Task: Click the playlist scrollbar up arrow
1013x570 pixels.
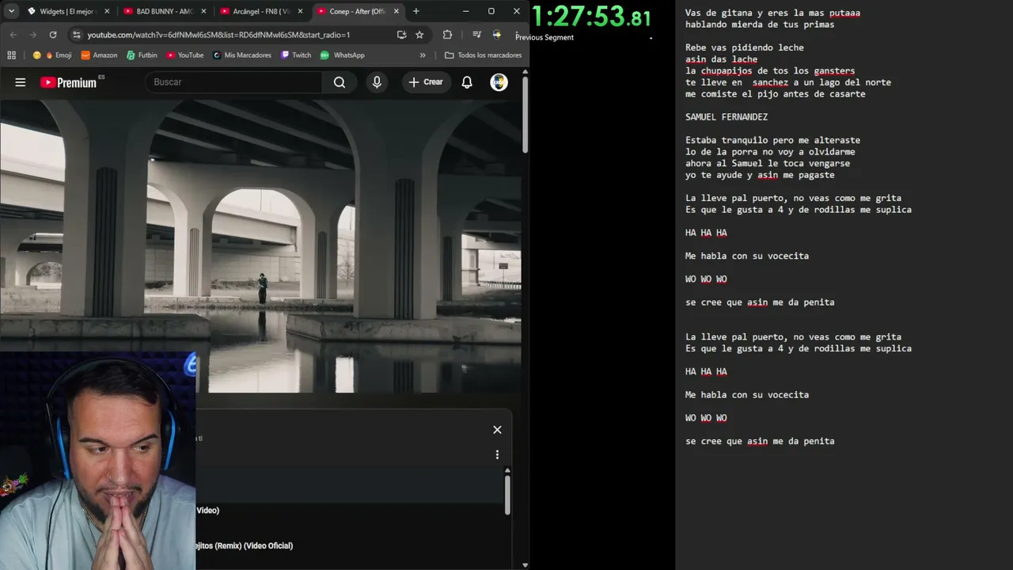Action: (x=507, y=470)
